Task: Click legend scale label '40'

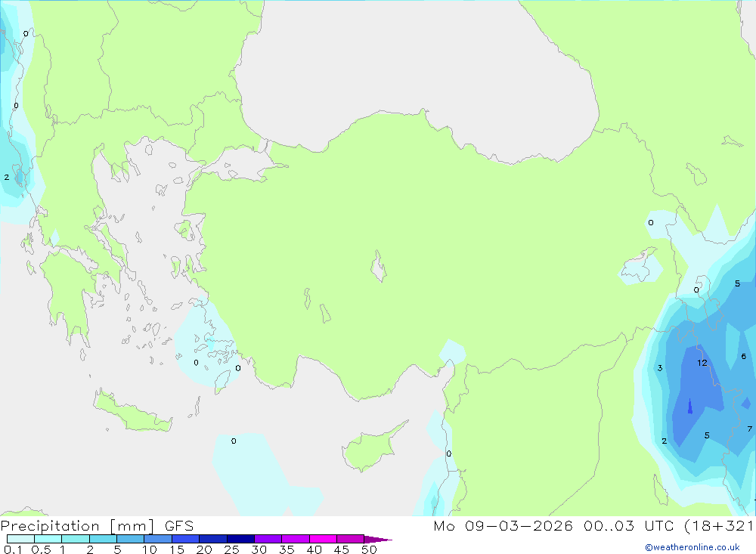Action: pos(314,549)
